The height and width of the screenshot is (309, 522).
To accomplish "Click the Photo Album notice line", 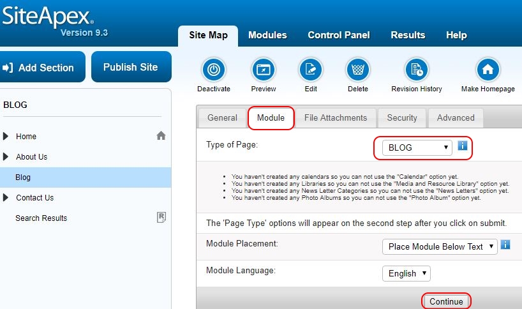I will (356, 197).
